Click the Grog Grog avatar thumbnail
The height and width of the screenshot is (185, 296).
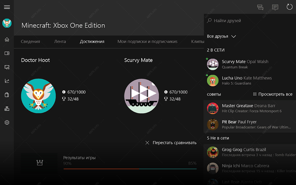tap(213, 152)
